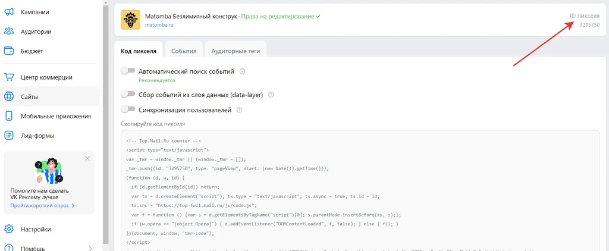The image size is (609, 251).
Task: Show info tooltip for data-layer option
Action: click(271, 95)
